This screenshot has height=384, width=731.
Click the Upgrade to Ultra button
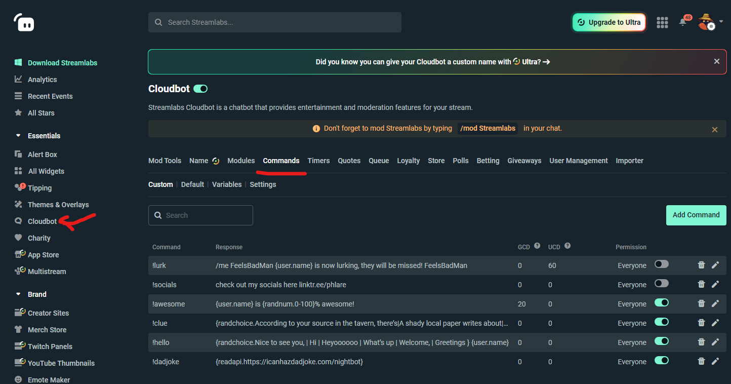[x=608, y=22]
